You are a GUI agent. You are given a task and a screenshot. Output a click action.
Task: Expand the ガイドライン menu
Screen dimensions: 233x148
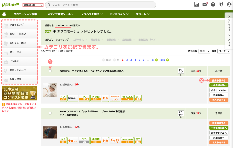pos(119,14)
